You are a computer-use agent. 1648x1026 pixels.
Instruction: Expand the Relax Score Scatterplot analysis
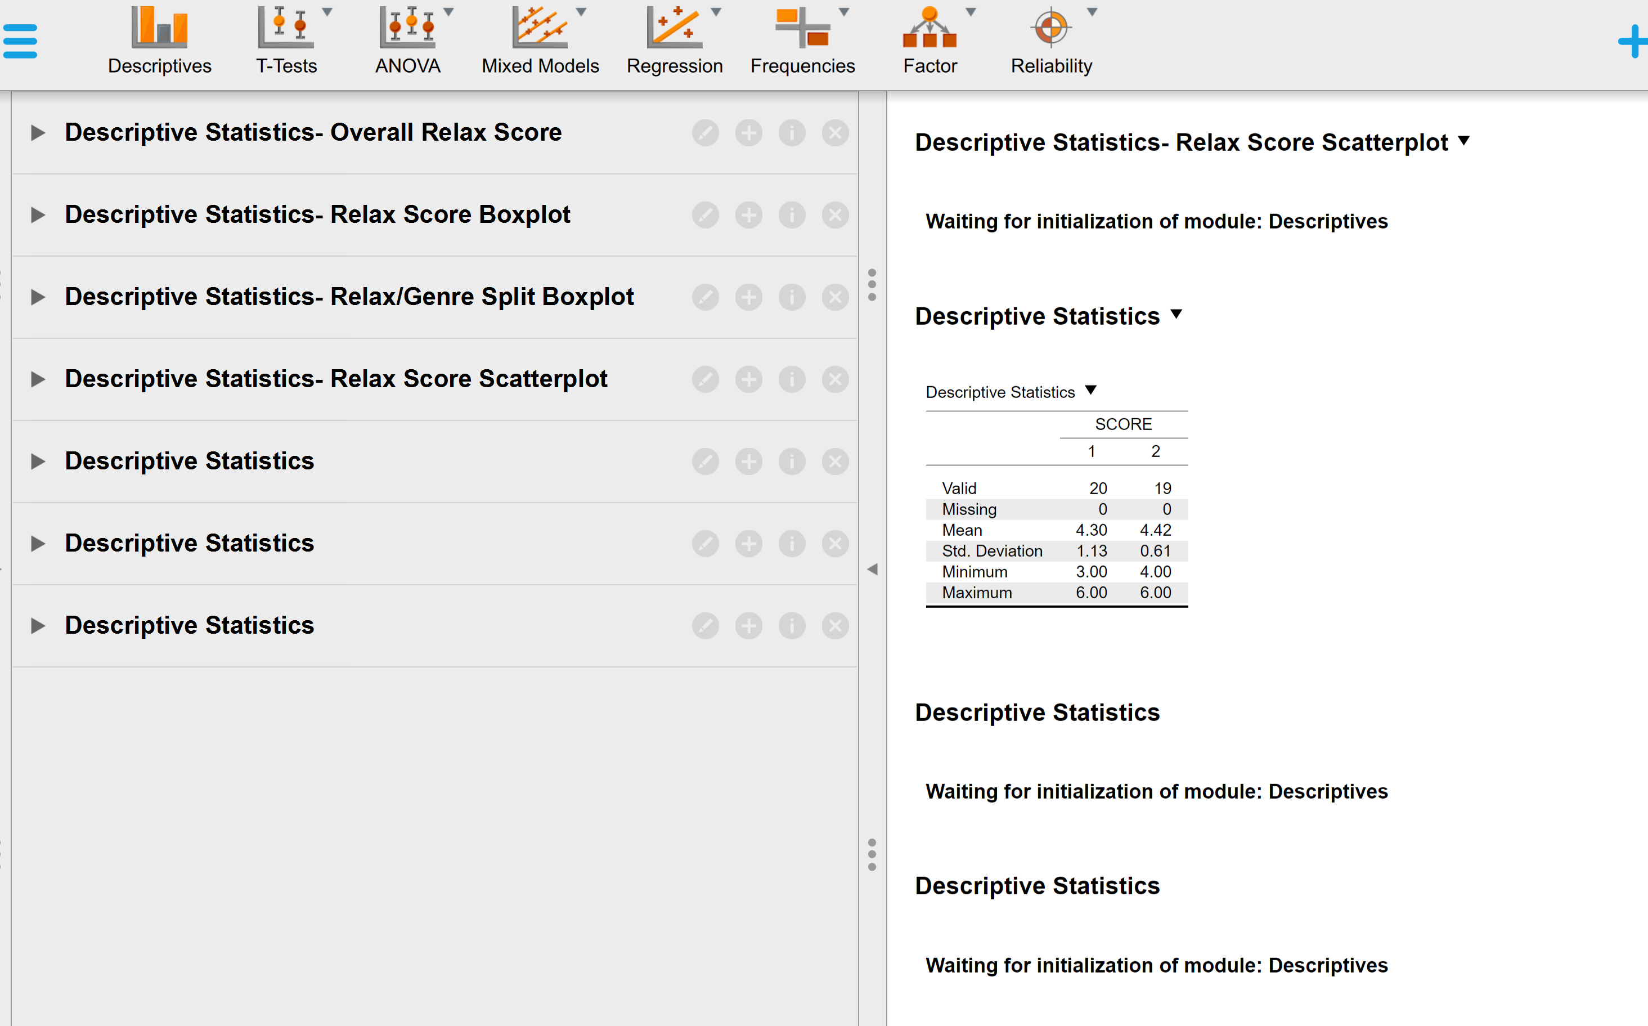37,379
